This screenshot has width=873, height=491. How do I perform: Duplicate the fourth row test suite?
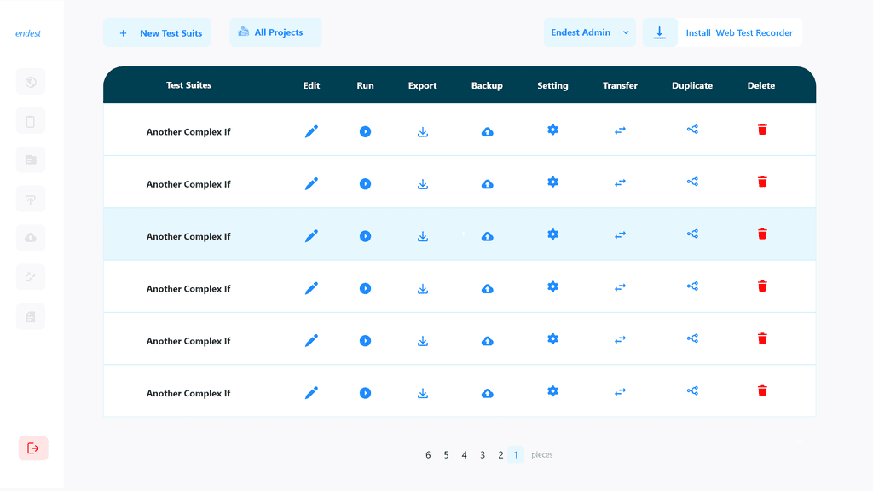(692, 286)
